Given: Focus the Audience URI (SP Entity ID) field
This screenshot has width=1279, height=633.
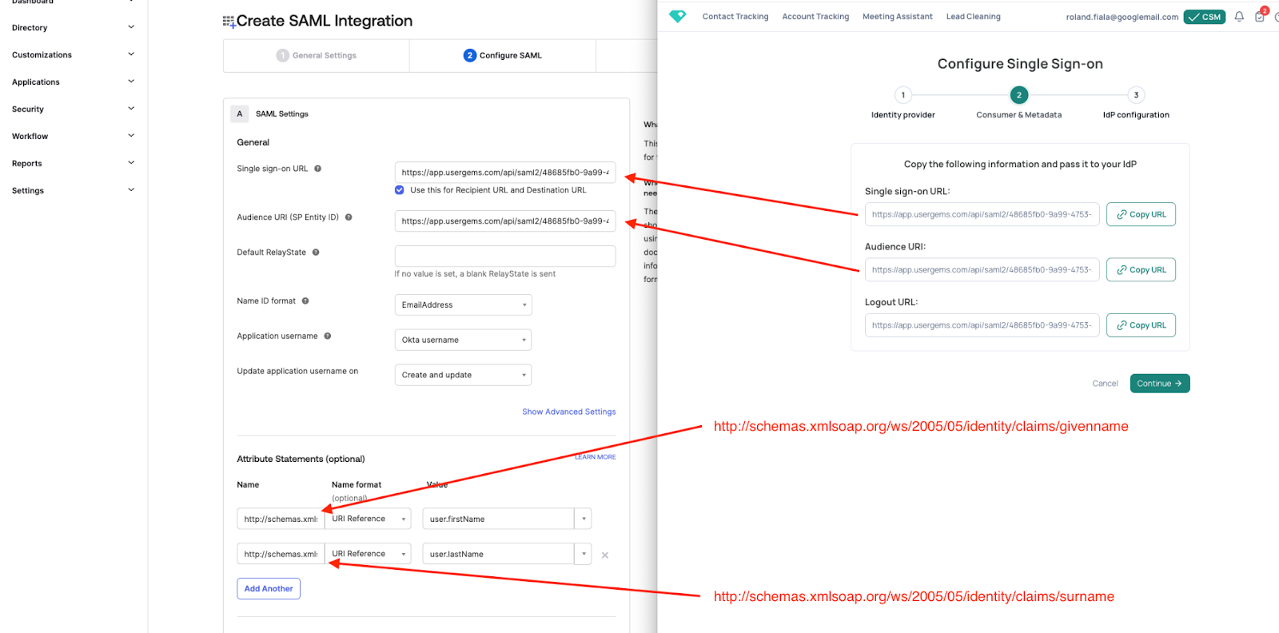Looking at the screenshot, I should click(505, 221).
